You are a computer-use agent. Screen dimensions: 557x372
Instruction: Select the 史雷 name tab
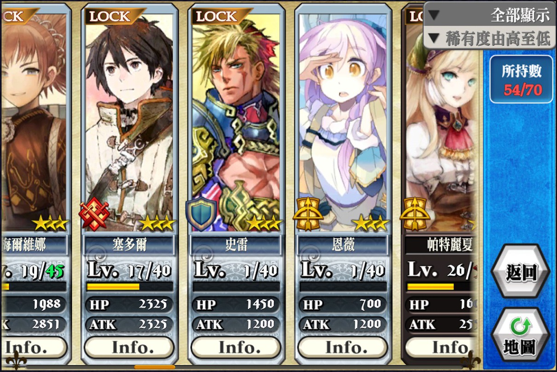[x=236, y=245]
